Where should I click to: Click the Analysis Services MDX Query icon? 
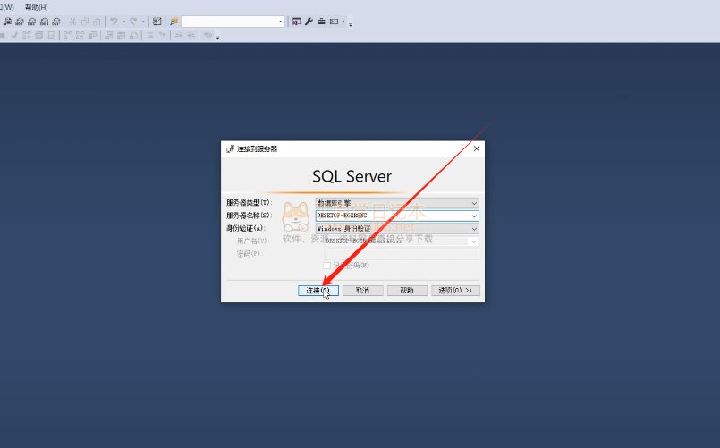pyautogui.click(x=20, y=21)
